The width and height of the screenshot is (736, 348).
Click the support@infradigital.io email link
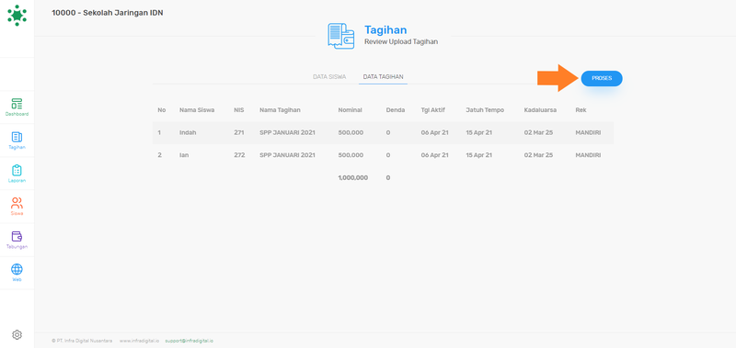[x=190, y=341]
